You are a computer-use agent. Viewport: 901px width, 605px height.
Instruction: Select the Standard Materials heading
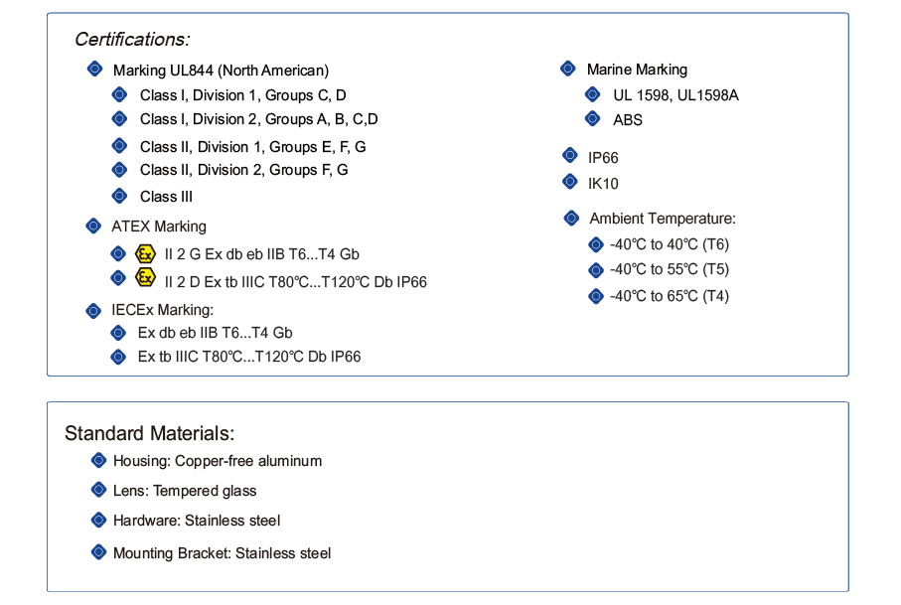[x=149, y=433]
